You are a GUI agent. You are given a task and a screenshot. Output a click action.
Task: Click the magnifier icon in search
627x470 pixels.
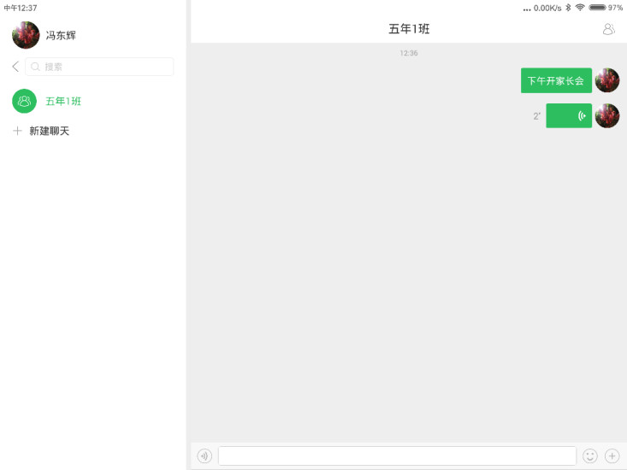[35, 67]
